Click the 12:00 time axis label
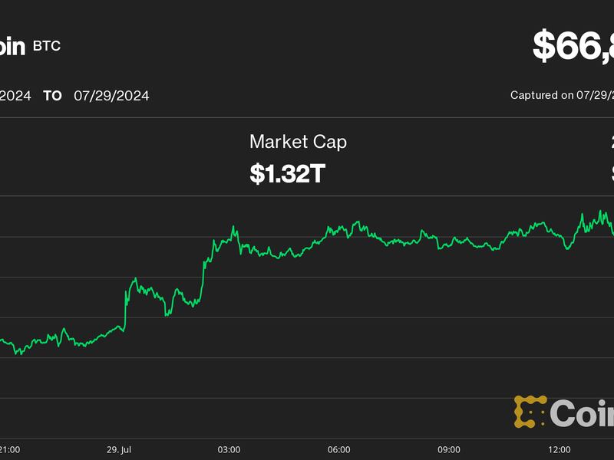 pos(559,449)
